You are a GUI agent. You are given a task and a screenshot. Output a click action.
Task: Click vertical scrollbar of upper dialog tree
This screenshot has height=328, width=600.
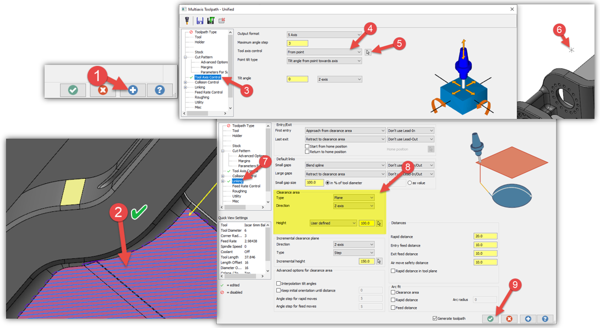click(230, 70)
